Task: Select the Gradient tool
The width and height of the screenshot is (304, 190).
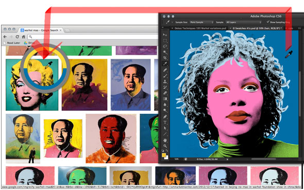Action: click(x=165, y=99)
